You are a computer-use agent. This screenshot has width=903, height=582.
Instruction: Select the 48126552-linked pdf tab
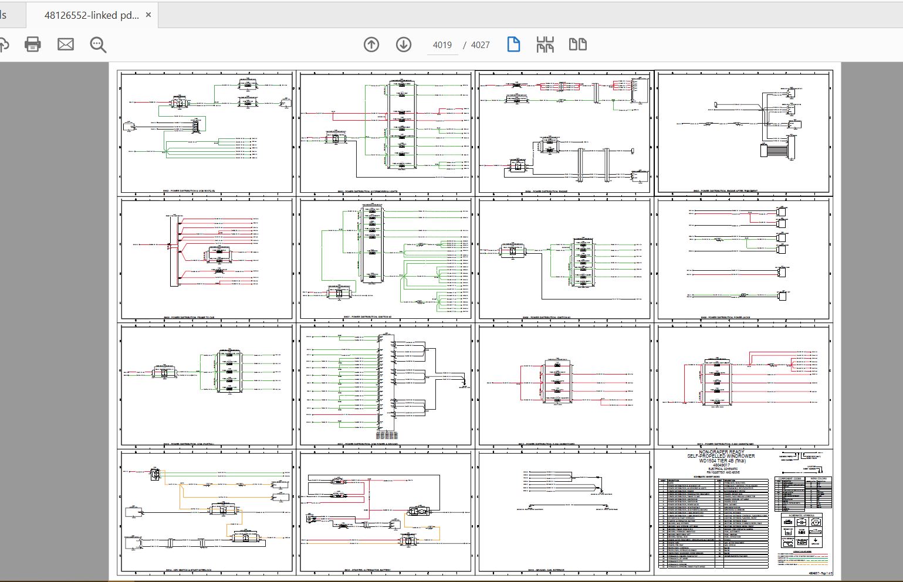[x=92, y=15]
